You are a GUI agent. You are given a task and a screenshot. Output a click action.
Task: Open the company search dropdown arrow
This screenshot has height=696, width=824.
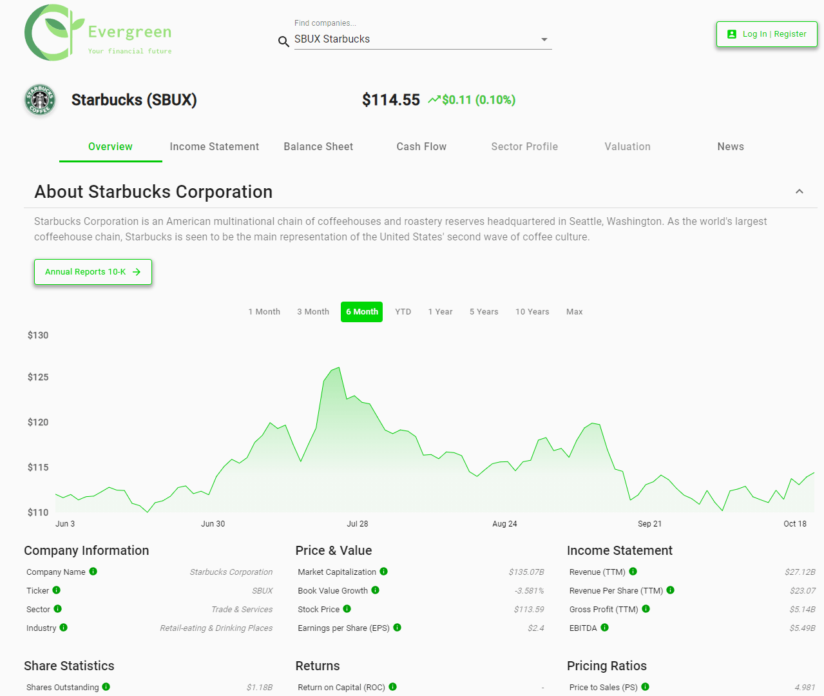click(x=544, y=39)
